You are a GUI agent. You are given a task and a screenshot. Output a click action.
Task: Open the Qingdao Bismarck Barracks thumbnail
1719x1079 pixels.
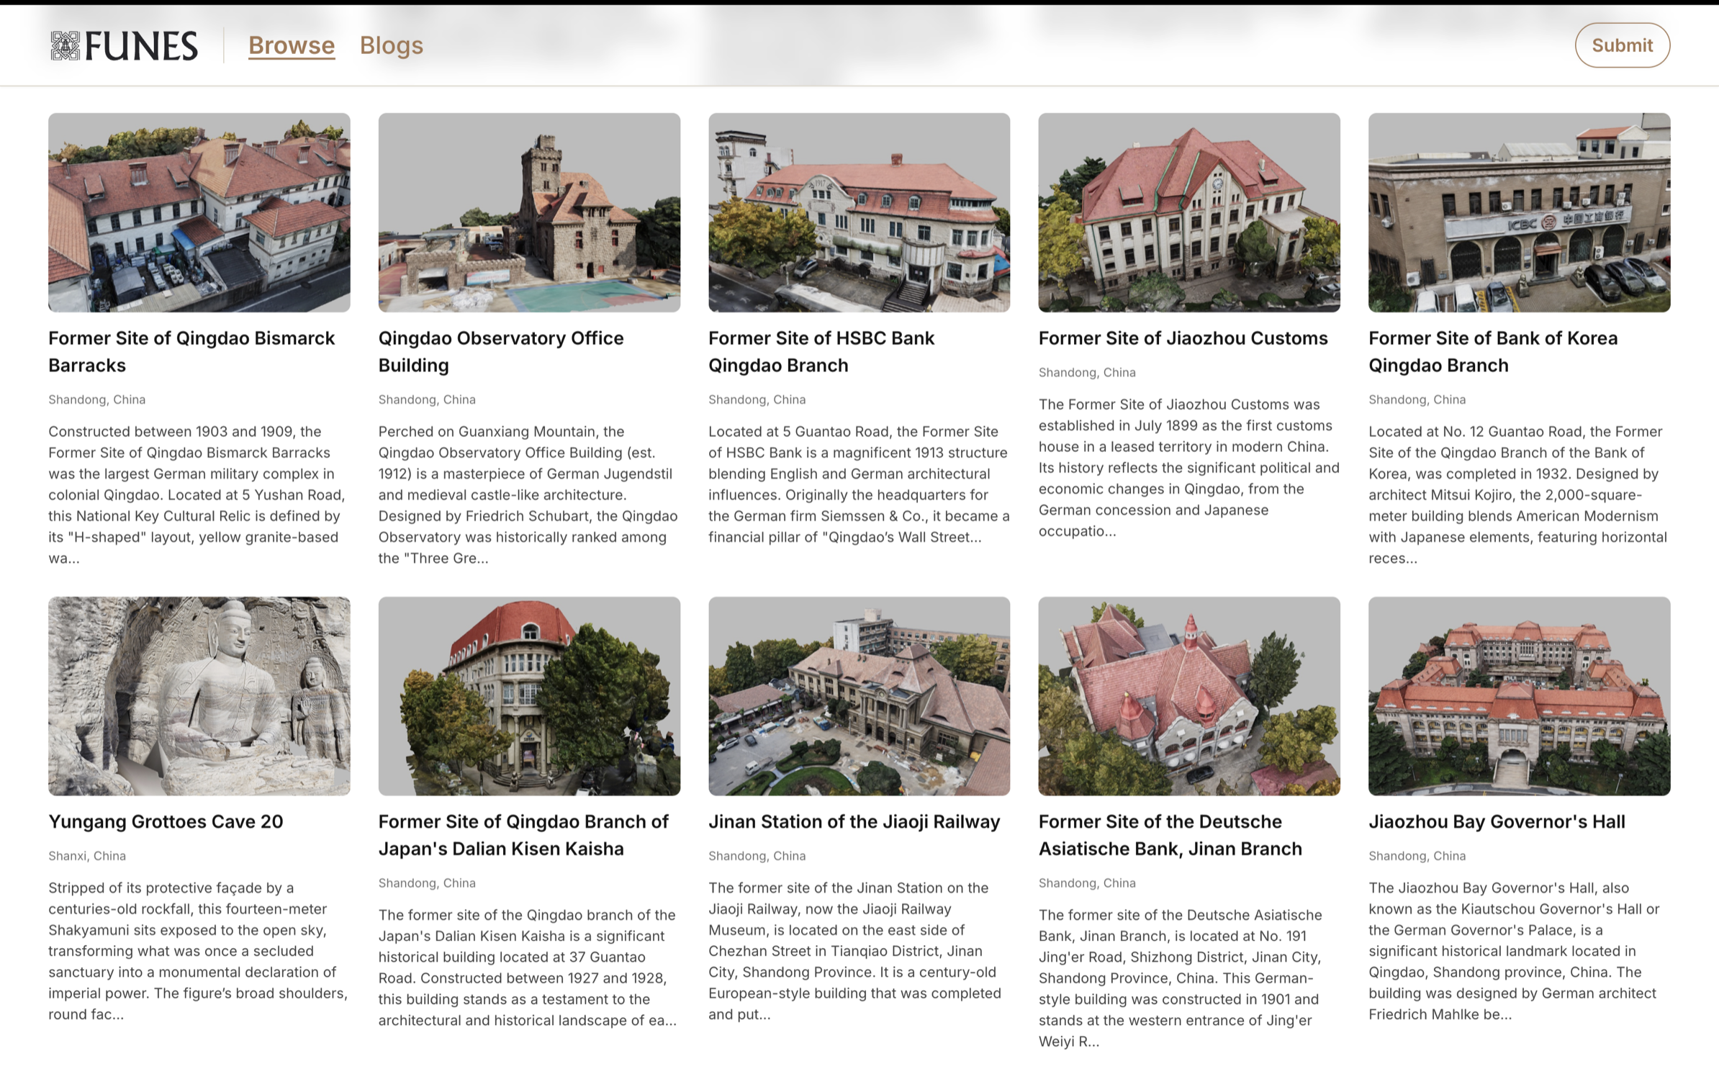pos(199,212)
